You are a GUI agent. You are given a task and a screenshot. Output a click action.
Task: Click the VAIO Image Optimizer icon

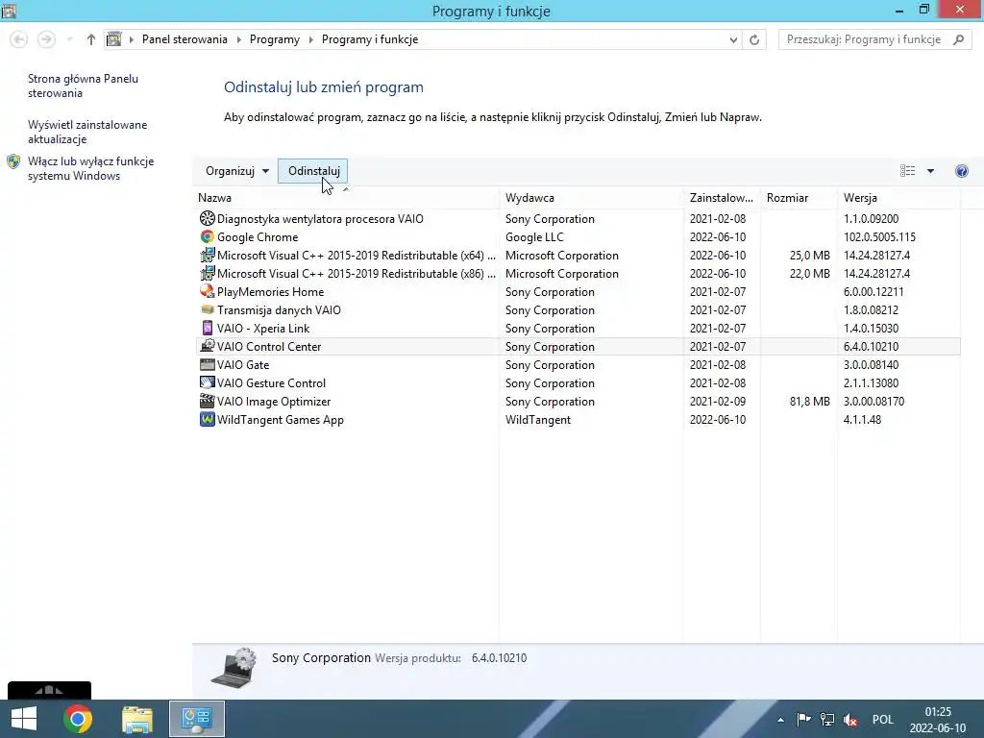pos(208,401)
